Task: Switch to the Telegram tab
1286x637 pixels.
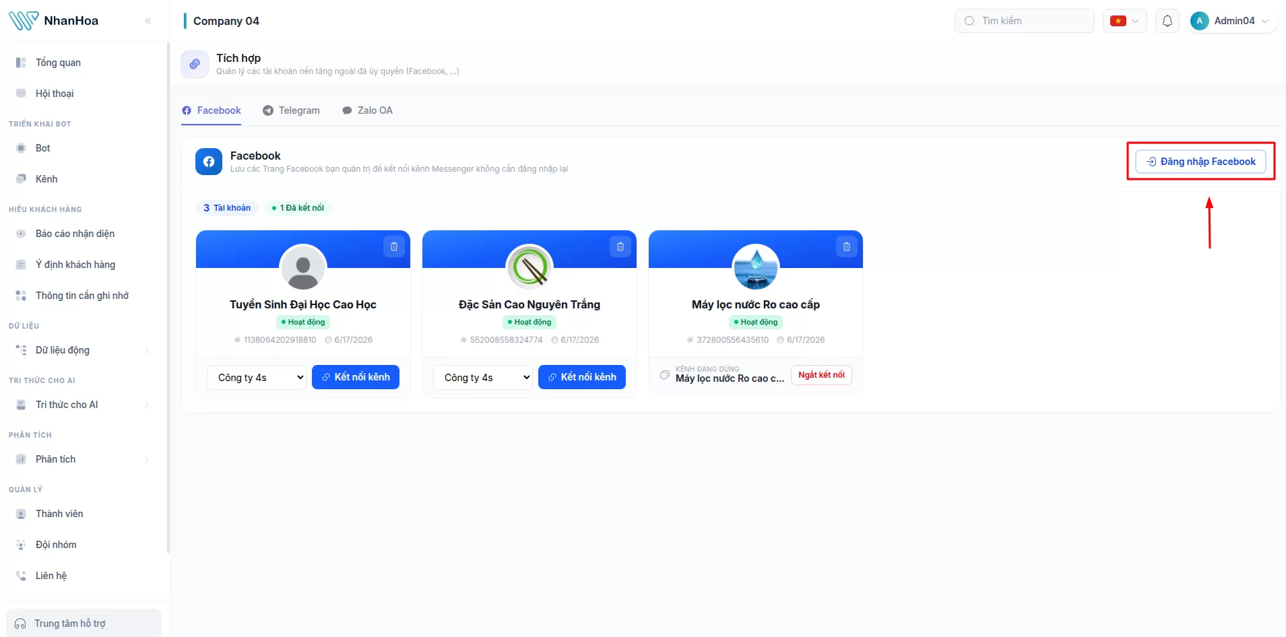Action: click(291, 110)
